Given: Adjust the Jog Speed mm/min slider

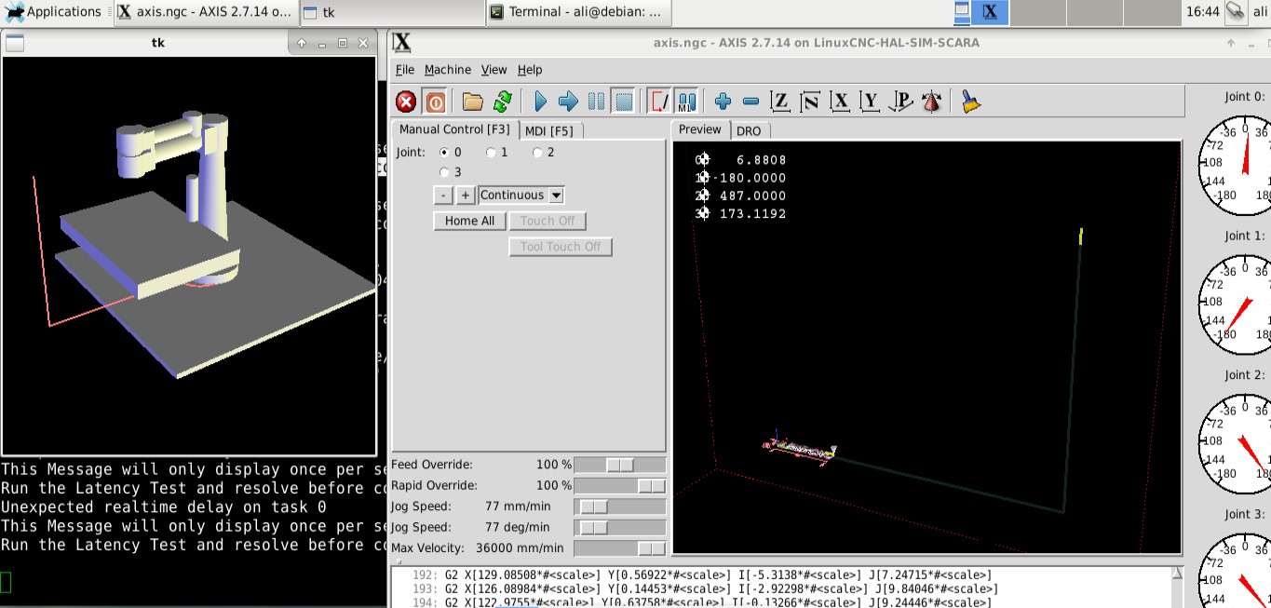Looking at the screenshot, I should [620, 507].
